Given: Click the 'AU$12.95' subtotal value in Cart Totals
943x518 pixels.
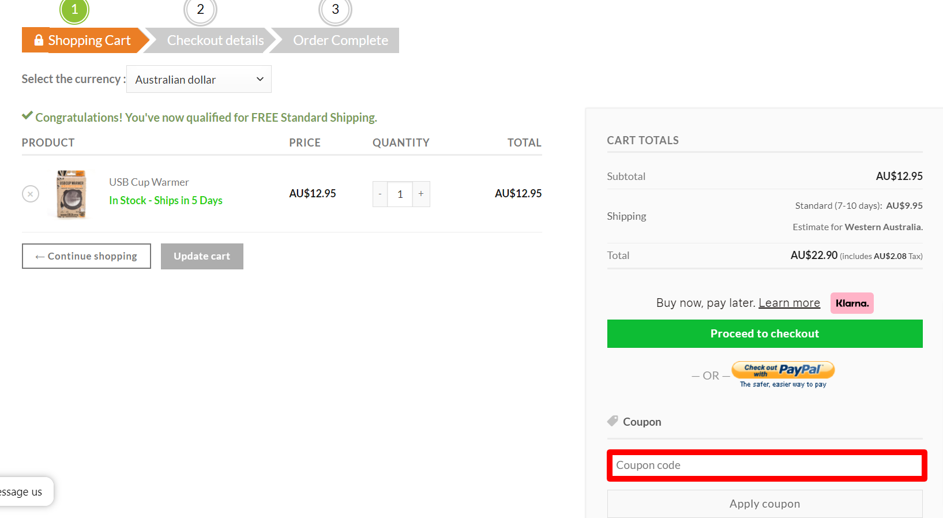Looking at the screenshot, I should click(x=899, y=176).
